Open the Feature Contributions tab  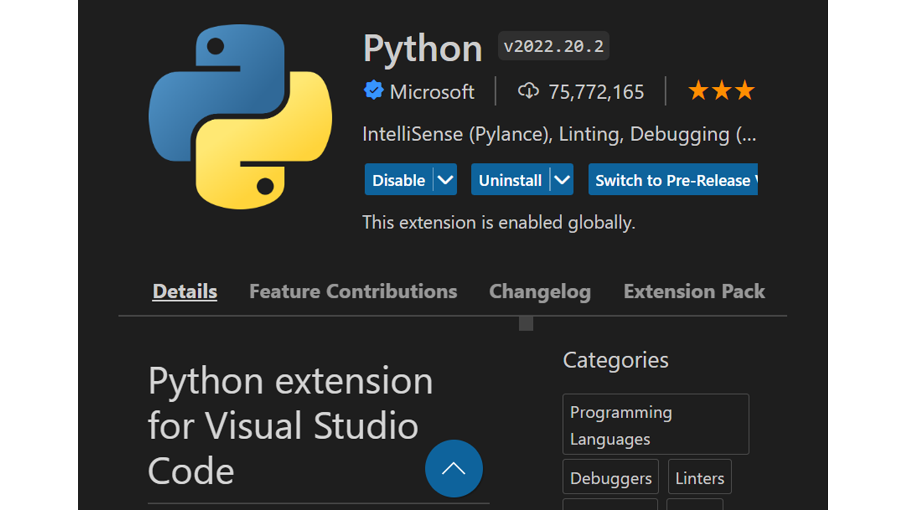(353, 291)
